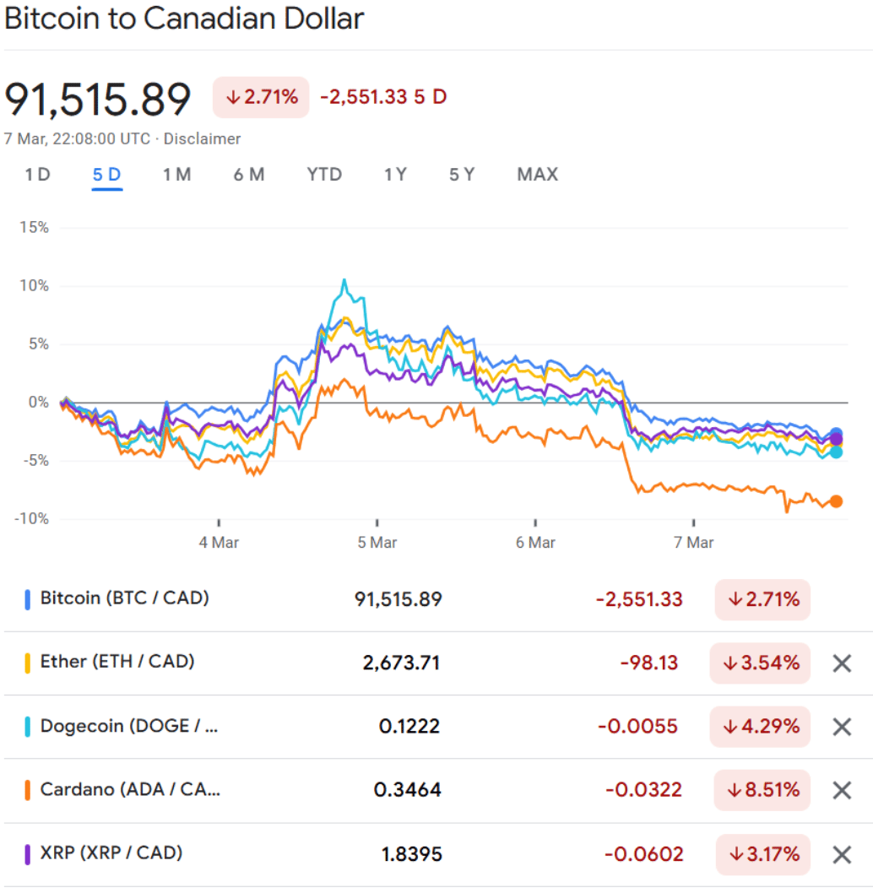This screenshot has height=893, width=873.
Task: Open the Disclaimer link
Action: (x=202, y=139)
